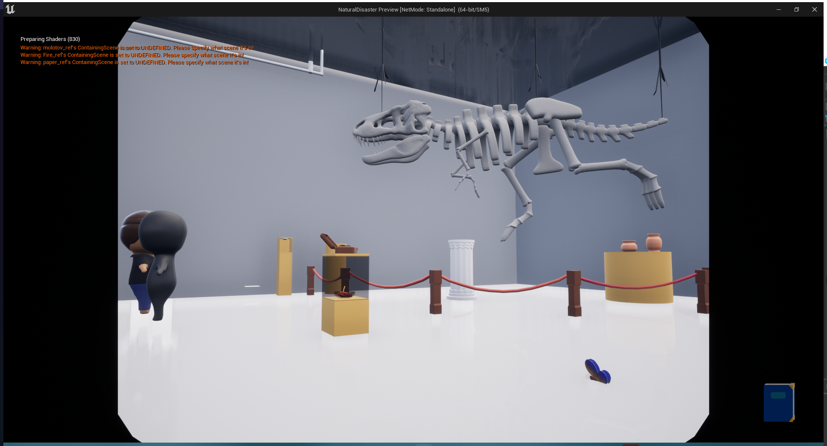Open the blue journal book icon
This screenshot has height=446, width=827.
(779, 402)
